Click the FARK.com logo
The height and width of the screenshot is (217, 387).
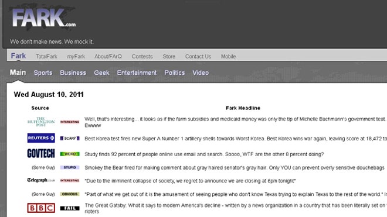tap(44, 18)
